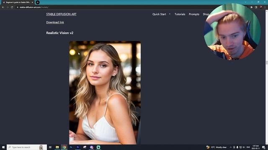
Task: Open the Shop menu item
Action: [206, 14]
